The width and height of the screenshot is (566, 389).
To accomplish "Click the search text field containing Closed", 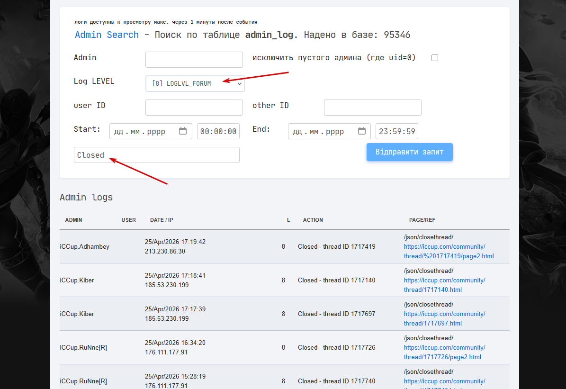I will pos(157,155).
